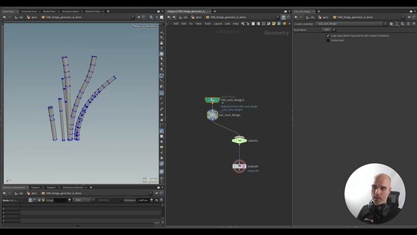The width and height of the screenshot is (417, 235).
Task: Click geo1 in the Geometry Spreadsheet path bar
Action: coord(32,193)
